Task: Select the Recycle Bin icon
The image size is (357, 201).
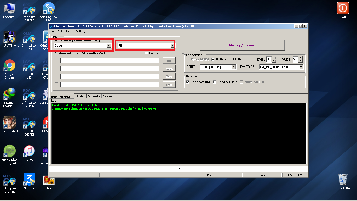Action: 343,182
